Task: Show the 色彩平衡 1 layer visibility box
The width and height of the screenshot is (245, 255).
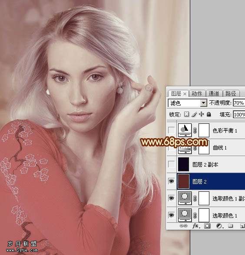Action: [x=172, y=130]
